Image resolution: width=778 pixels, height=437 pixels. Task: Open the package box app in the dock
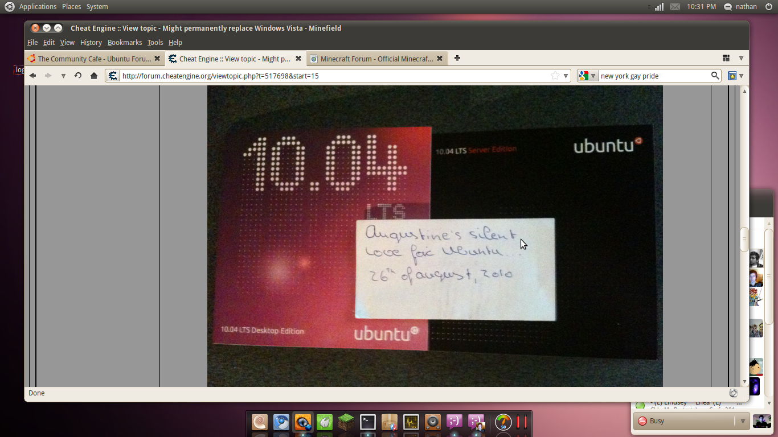[x=390, y=422]
